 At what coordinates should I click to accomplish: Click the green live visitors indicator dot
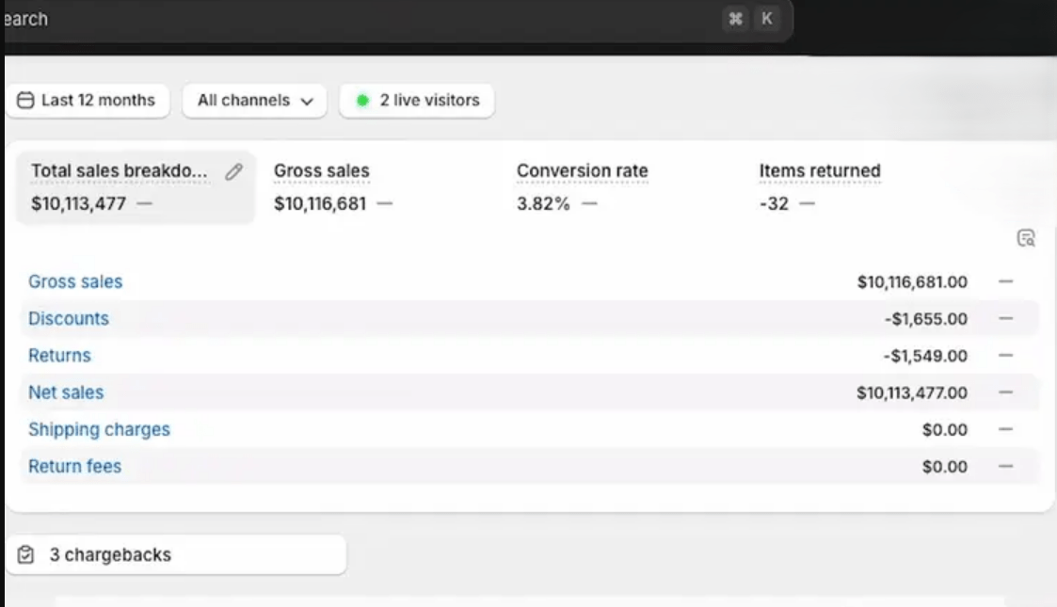pyautogui.click(x=362, y=101)
